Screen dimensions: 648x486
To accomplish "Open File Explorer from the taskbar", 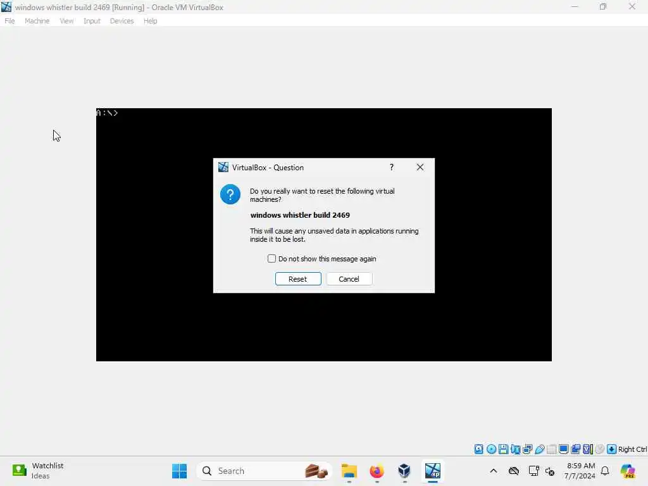I will (x=349, y=471).
